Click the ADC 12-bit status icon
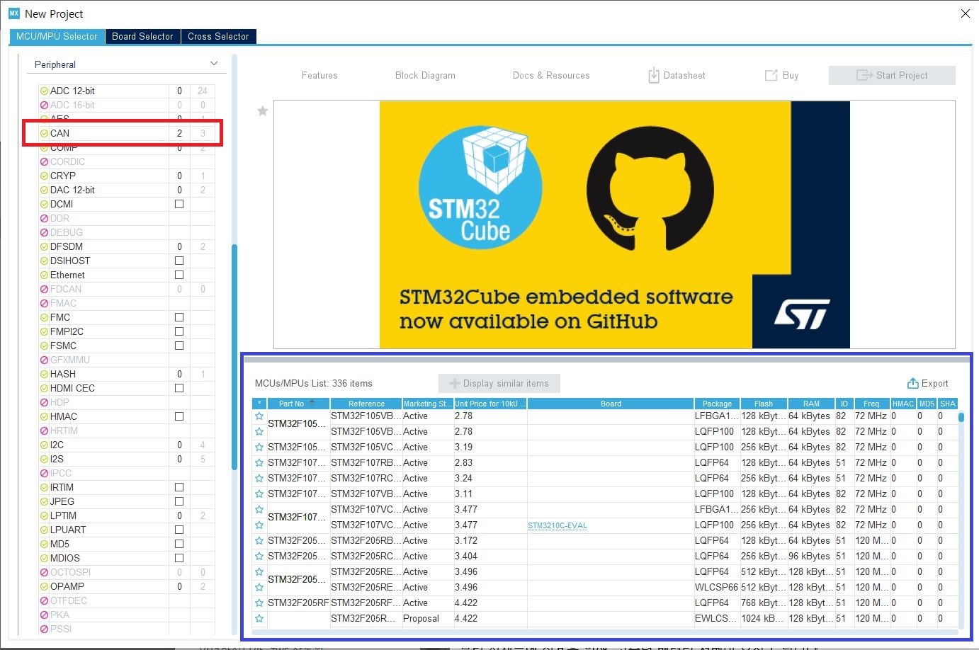The width and height of the screenshot is (979, 650). pos(44,91)
